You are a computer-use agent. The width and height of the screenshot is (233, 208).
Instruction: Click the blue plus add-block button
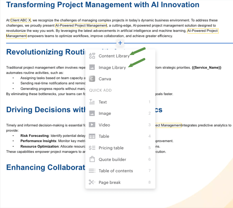(x=120, y=43)
